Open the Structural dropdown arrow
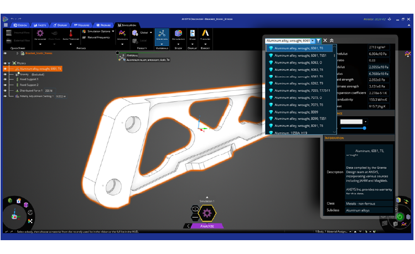415x254 pixels. 40,44
